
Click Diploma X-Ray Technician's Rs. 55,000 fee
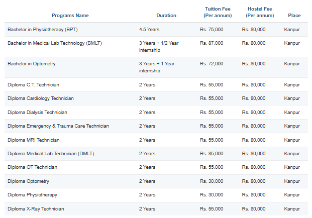212,209
